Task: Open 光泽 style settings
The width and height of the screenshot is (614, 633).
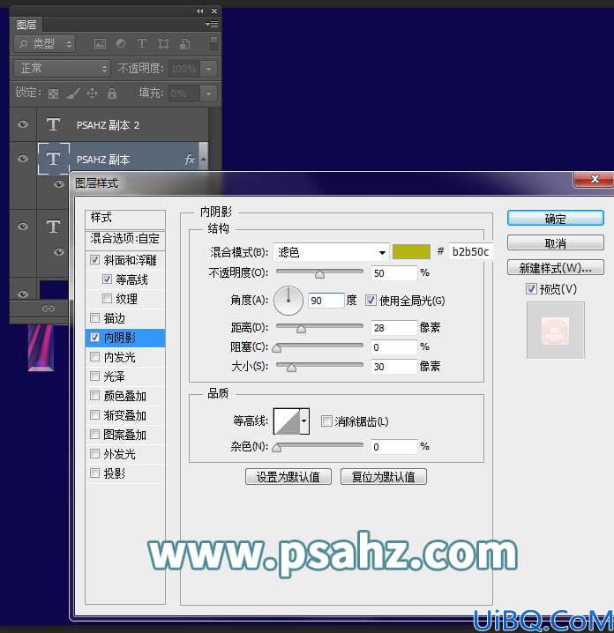Action: 115,376
